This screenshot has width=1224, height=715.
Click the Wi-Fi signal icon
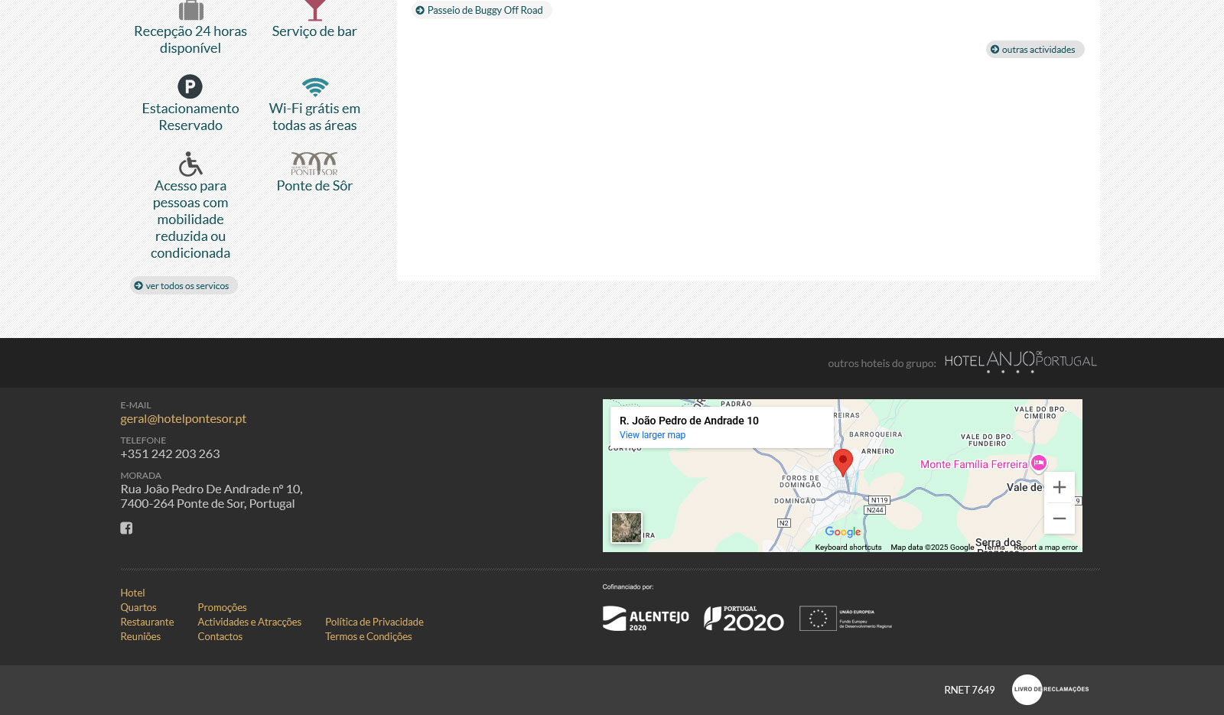click(314, 86)
